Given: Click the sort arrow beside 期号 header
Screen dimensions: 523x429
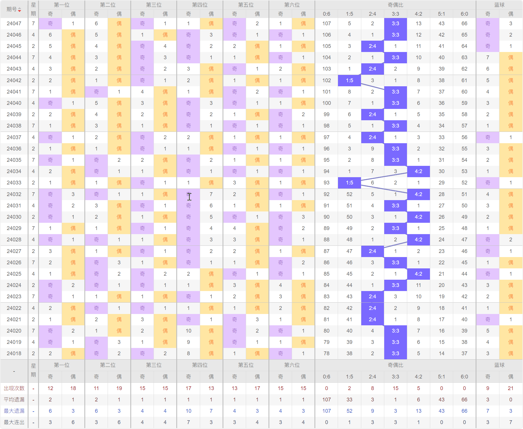Looking at the screenshot, I should point(19,10).
